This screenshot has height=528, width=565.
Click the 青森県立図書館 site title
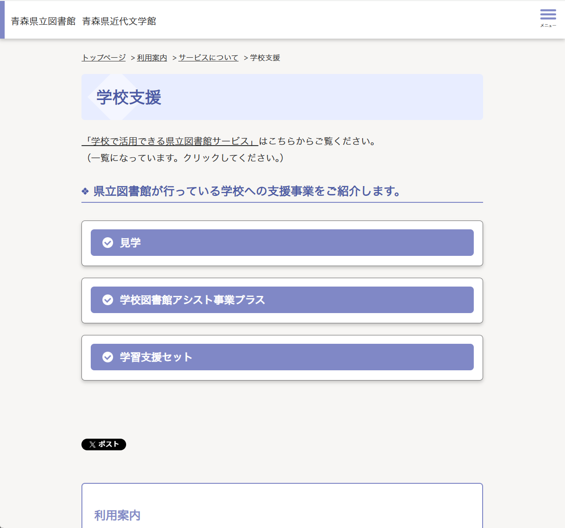click(43, 20)
